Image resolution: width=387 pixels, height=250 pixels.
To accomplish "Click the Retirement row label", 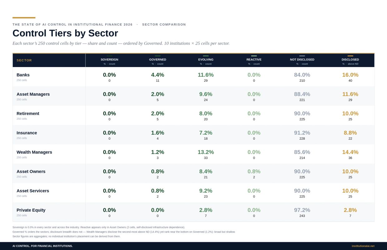I will pos(28,113).
